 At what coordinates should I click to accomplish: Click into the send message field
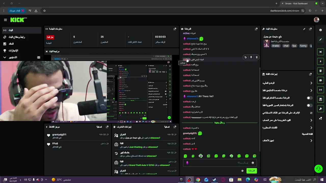(220, 163)
